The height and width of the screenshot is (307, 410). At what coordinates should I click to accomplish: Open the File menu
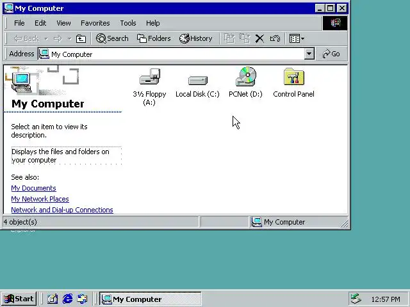(x=19, y=23)
